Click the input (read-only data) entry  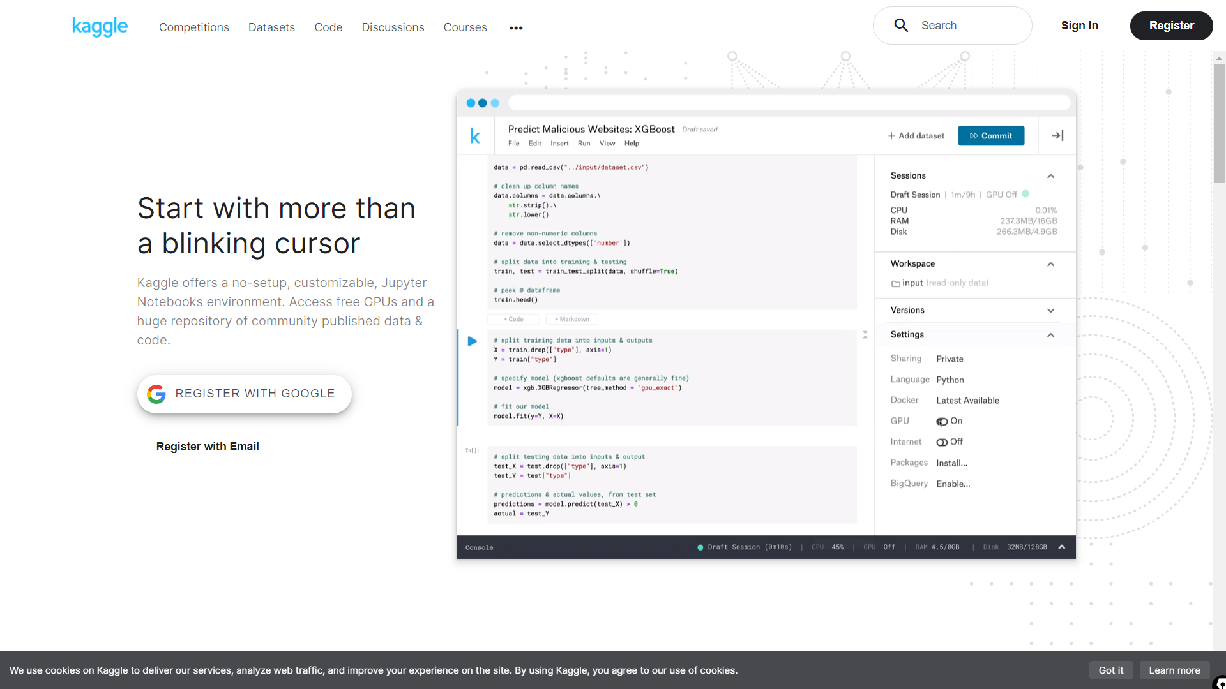pyautogui.click(x=940, y=283)
